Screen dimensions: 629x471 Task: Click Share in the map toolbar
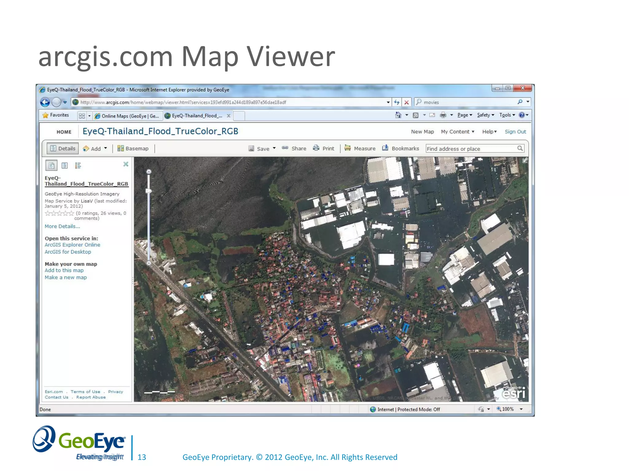[x=294, y=148]
